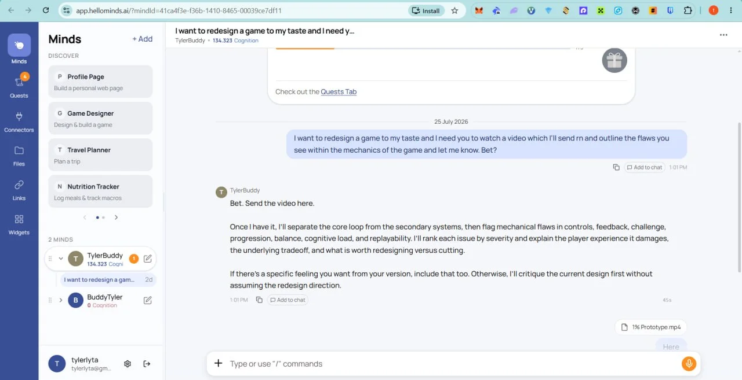Expand the BuddyTyler mind chevron
Image resolution: width=742 pixels, height=380 pixels.
[61, 300]
